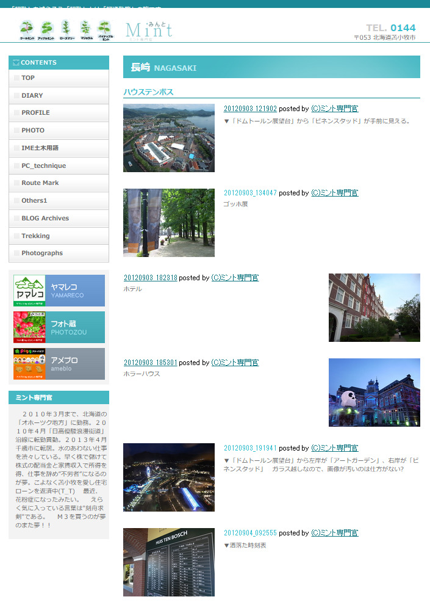430x605 pixels.
Task: Click the Cool Mint herb icon
Action: click(26, 29)
